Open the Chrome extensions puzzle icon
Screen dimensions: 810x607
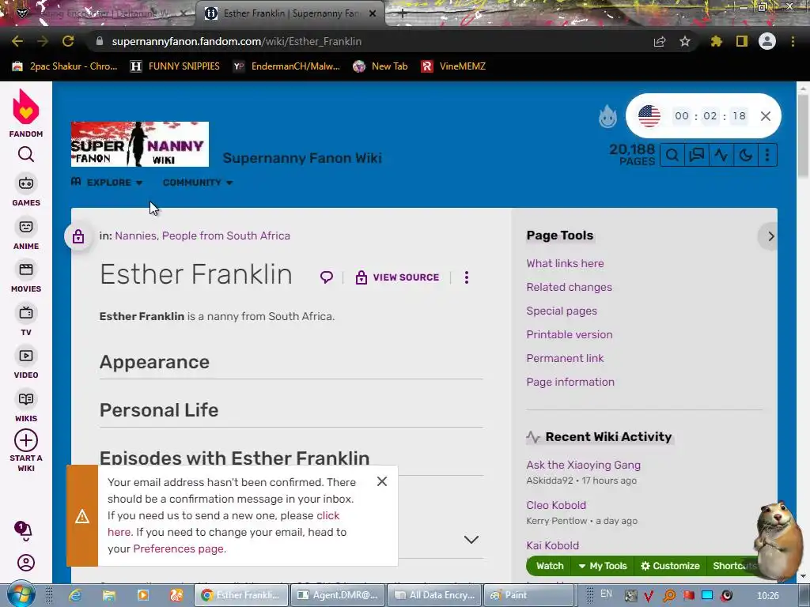point(716,41)
